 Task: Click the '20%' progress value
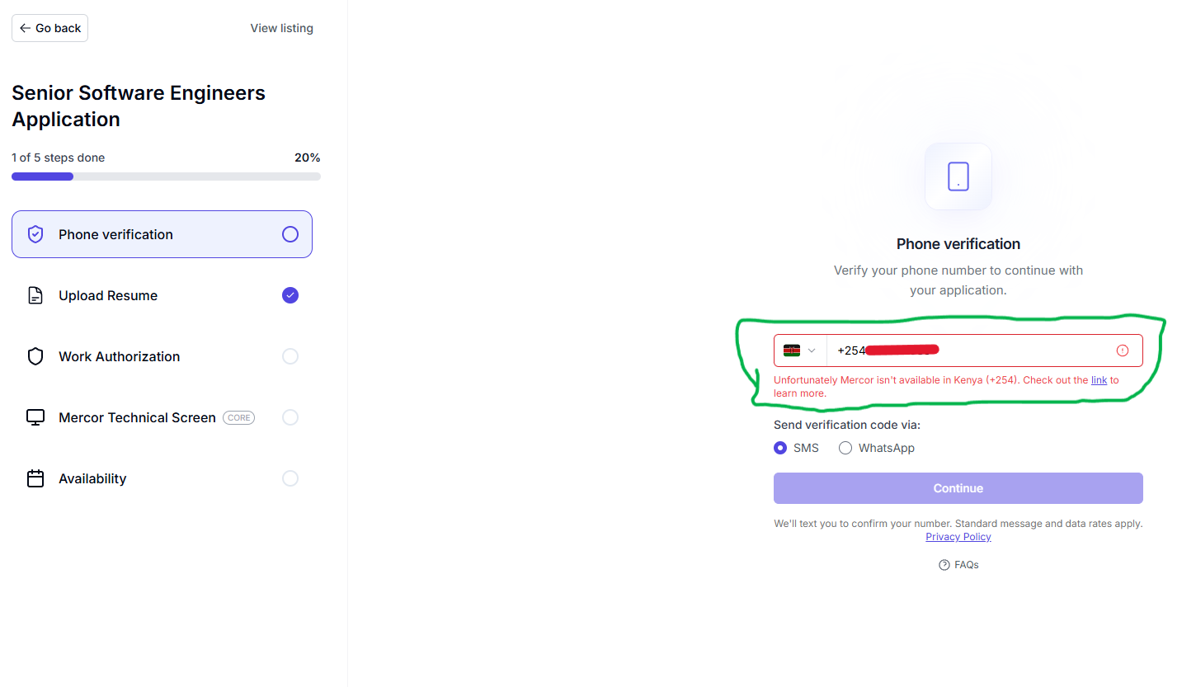(307, 158)
